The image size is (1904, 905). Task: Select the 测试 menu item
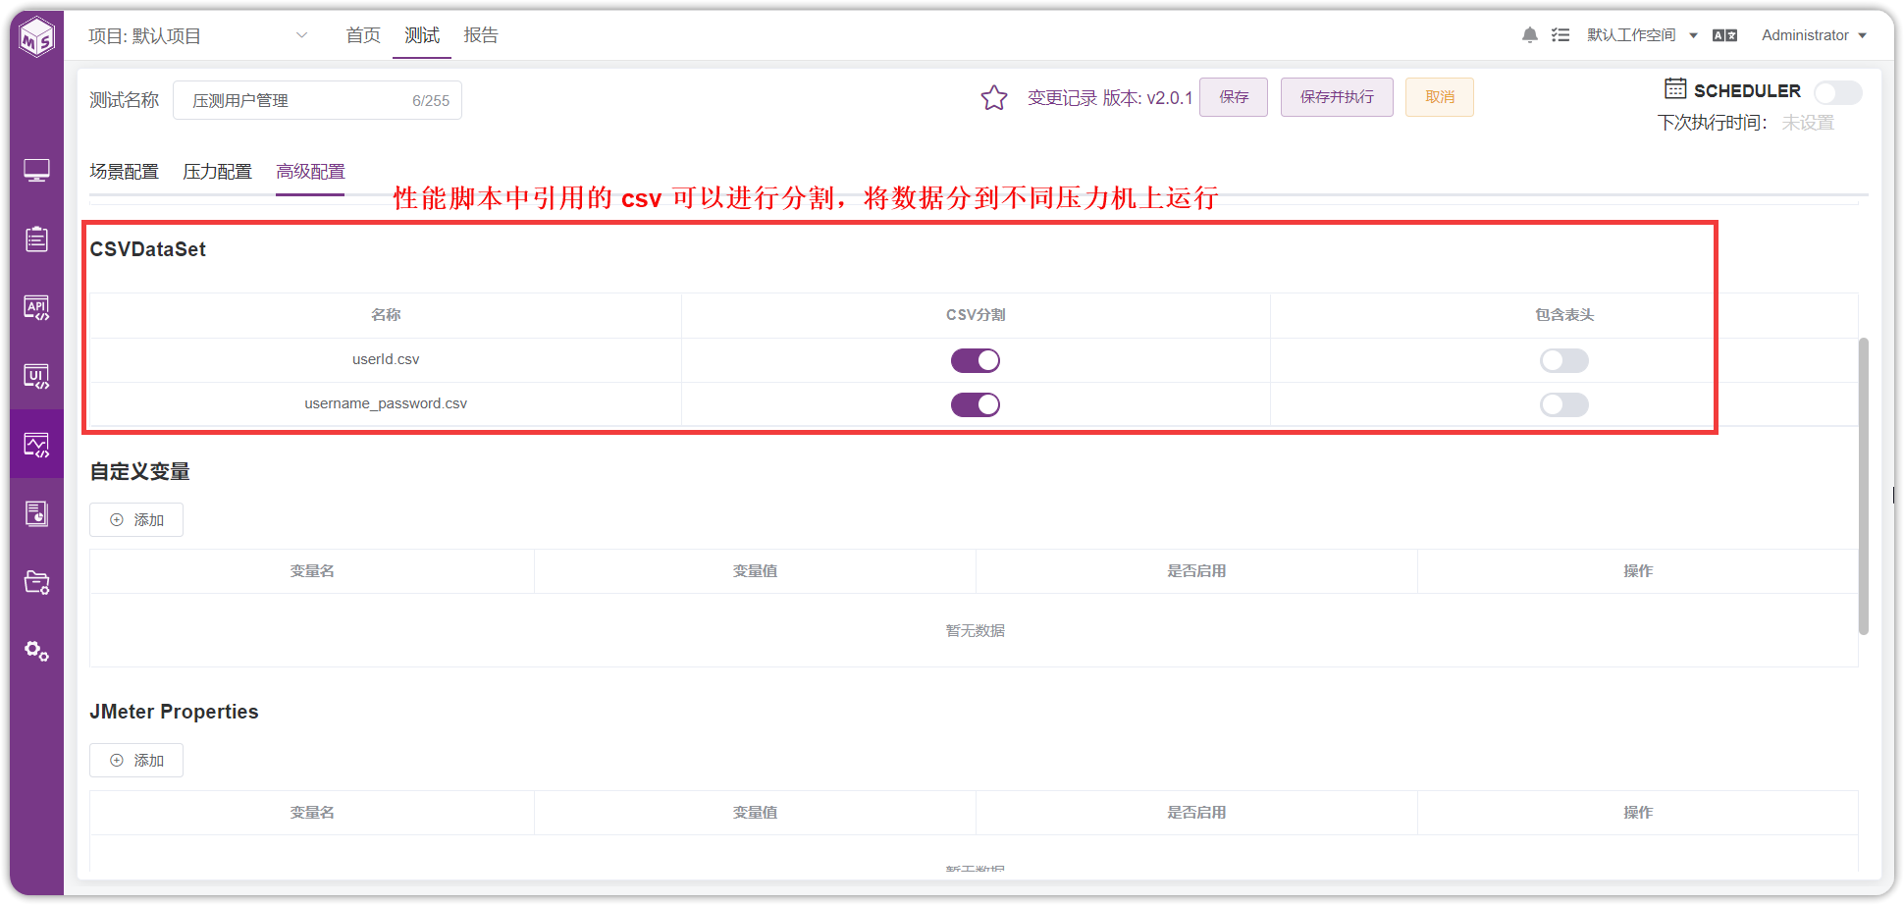(422, 35)
